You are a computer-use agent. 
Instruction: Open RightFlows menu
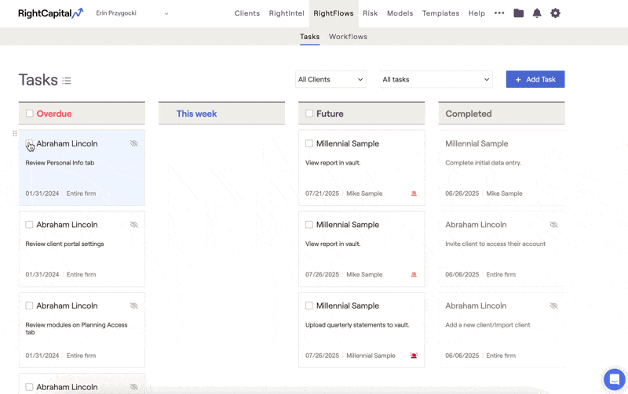(333, 13)
